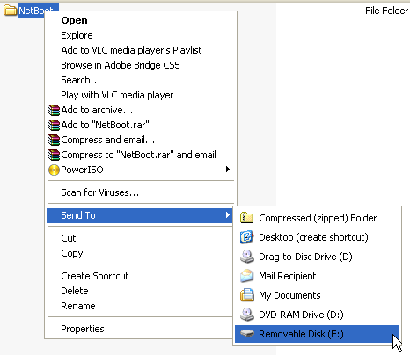Click the Compressed (zipped) Folder icon
The height and width of the screenshot is (355, 410).
click(x=246, y=218)
